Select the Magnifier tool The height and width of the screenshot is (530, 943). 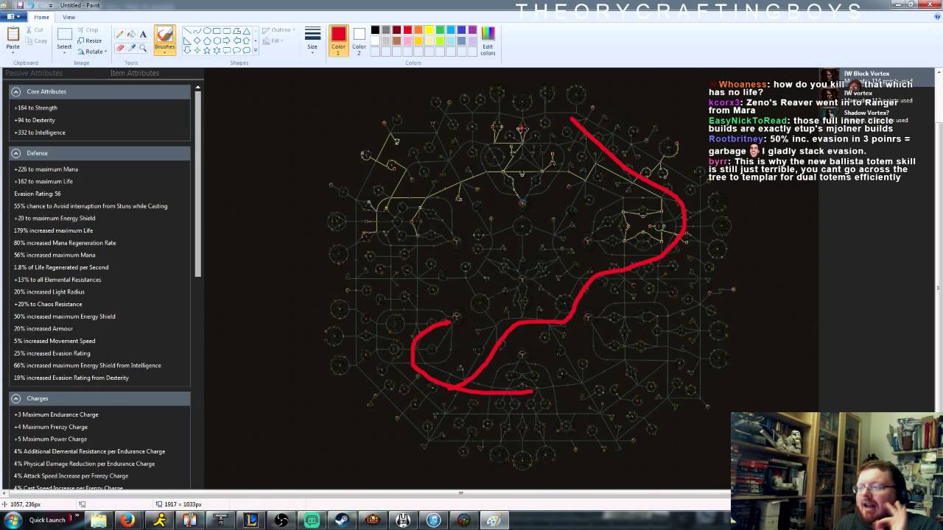click(143, 48)
